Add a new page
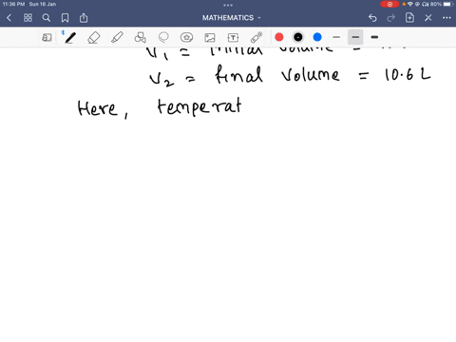 409,17
